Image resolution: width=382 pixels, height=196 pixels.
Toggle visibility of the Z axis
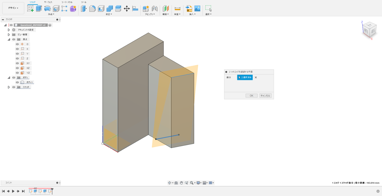[x=18, y=59]
